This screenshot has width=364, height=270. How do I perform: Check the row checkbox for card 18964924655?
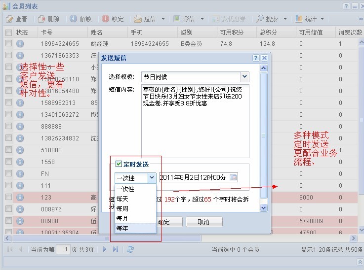click(8, 43)
